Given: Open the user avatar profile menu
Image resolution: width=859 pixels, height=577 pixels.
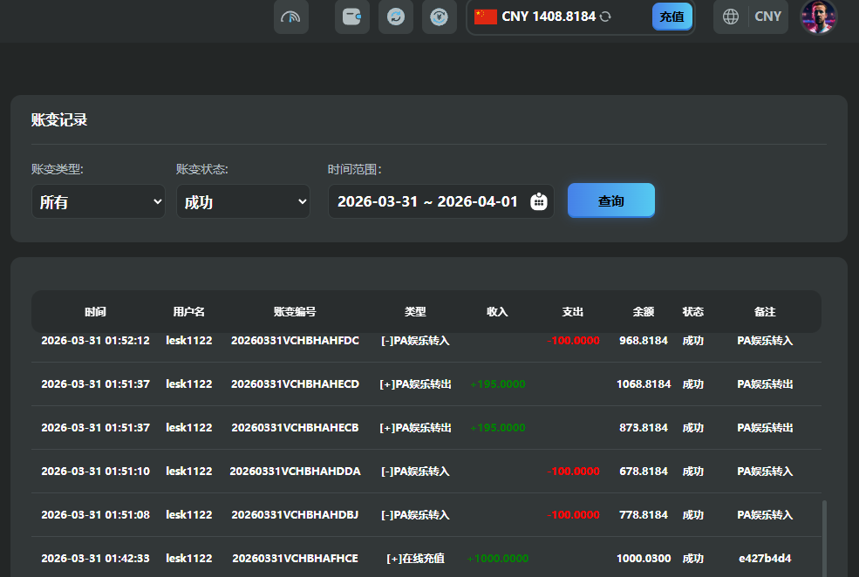Looking at the screenshot, I should (818, 17).
